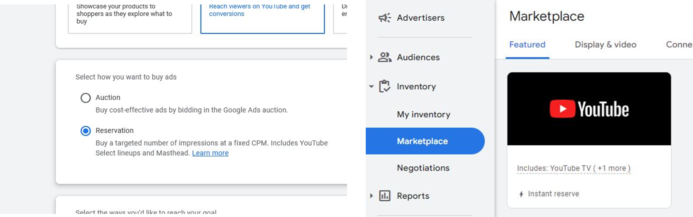The width and height of the screenshot is (693, 217).
Task: Click Includes: YouTube TV (+1 more) link
Action: click(x=574, y=168)
